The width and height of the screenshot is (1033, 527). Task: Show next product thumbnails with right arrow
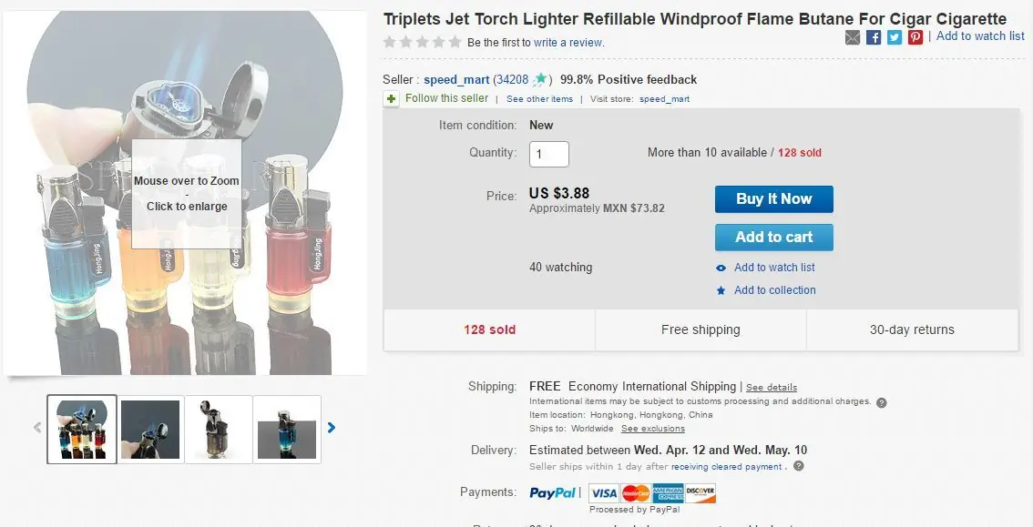coord(332,428)
